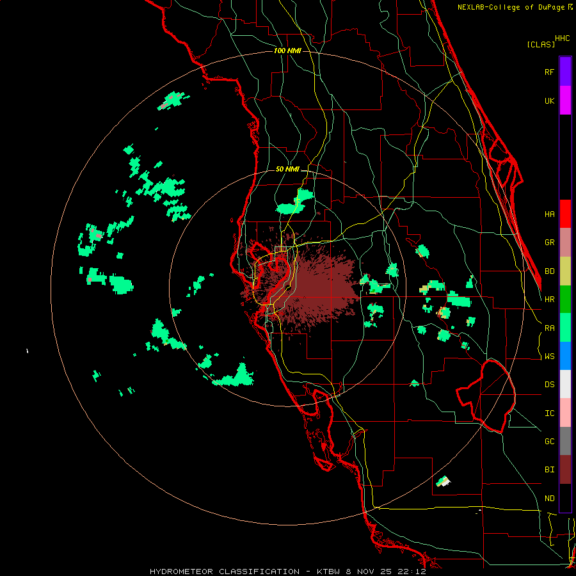Pick the dark green HR legend swatch
The height and width of the screenshot is (576, 576).
coord(565,300)
